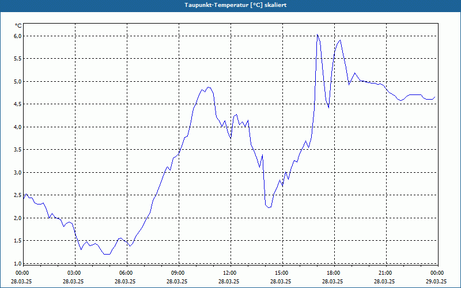This screenshot has height=288, width=461.
Task: Click the '°C' unit label on the y-axis
Action: (x=18, y=26)
